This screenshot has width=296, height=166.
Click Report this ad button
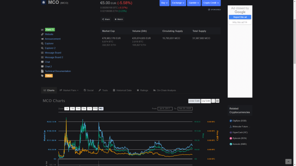coord(240,17)
